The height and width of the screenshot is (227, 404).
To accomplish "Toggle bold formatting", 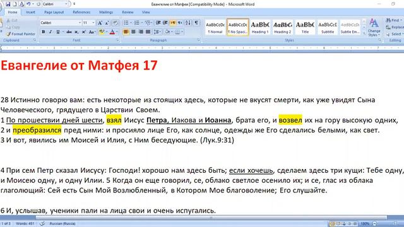I will point(44,32).
